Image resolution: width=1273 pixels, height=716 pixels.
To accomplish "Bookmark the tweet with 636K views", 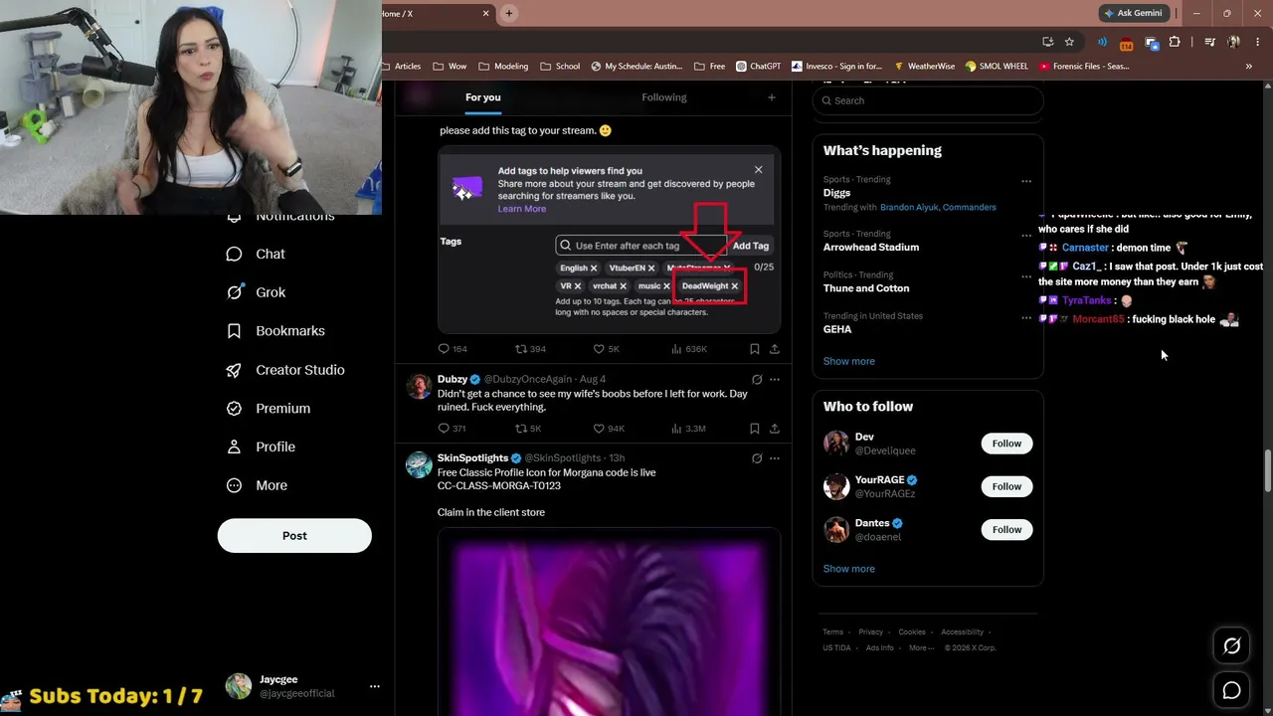I will click(x=755, y=349).
